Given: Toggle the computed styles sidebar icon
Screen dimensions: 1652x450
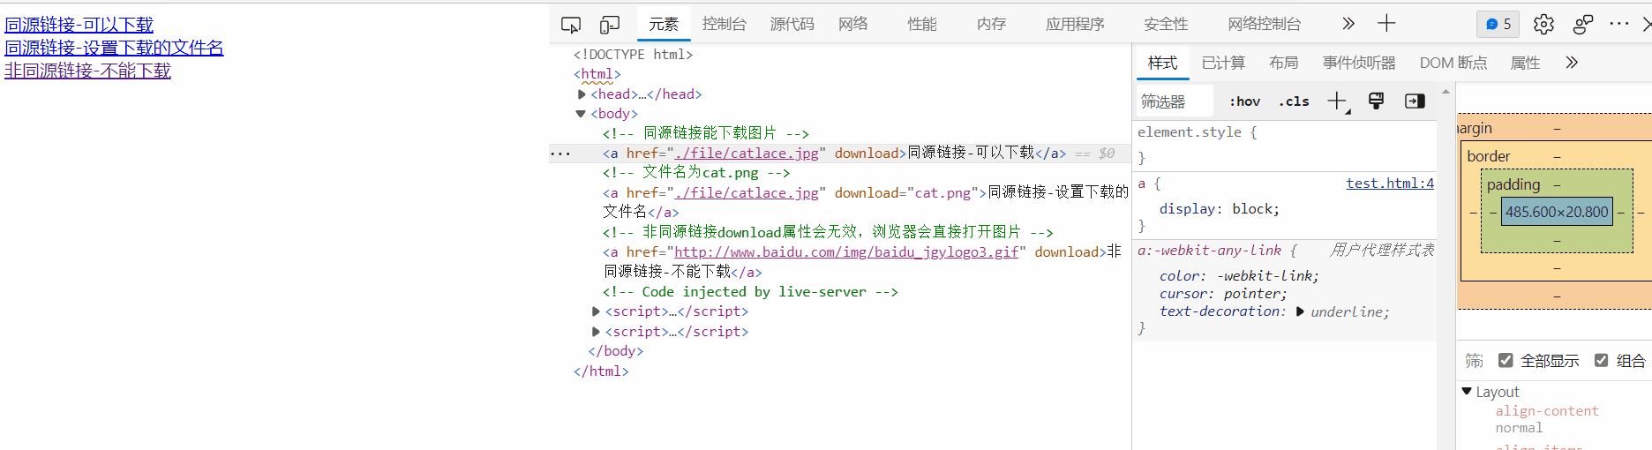Looking at the screenshot, I should (x=1415, y=101).
